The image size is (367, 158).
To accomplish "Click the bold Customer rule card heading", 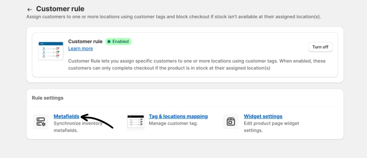I will [x=85, y=42].
